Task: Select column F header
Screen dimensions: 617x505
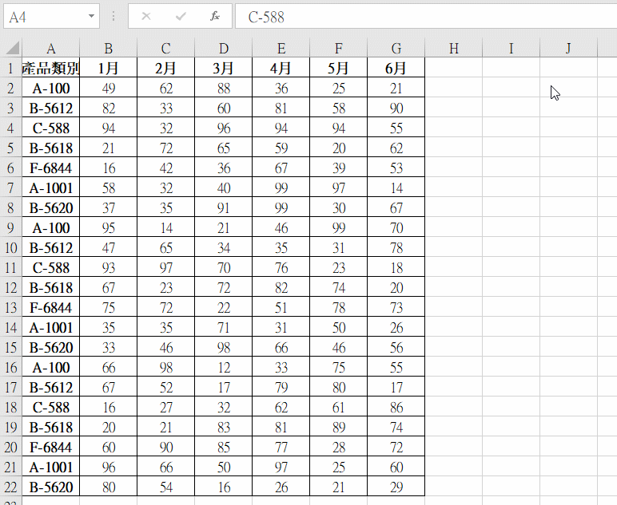Action: point(338,49)
